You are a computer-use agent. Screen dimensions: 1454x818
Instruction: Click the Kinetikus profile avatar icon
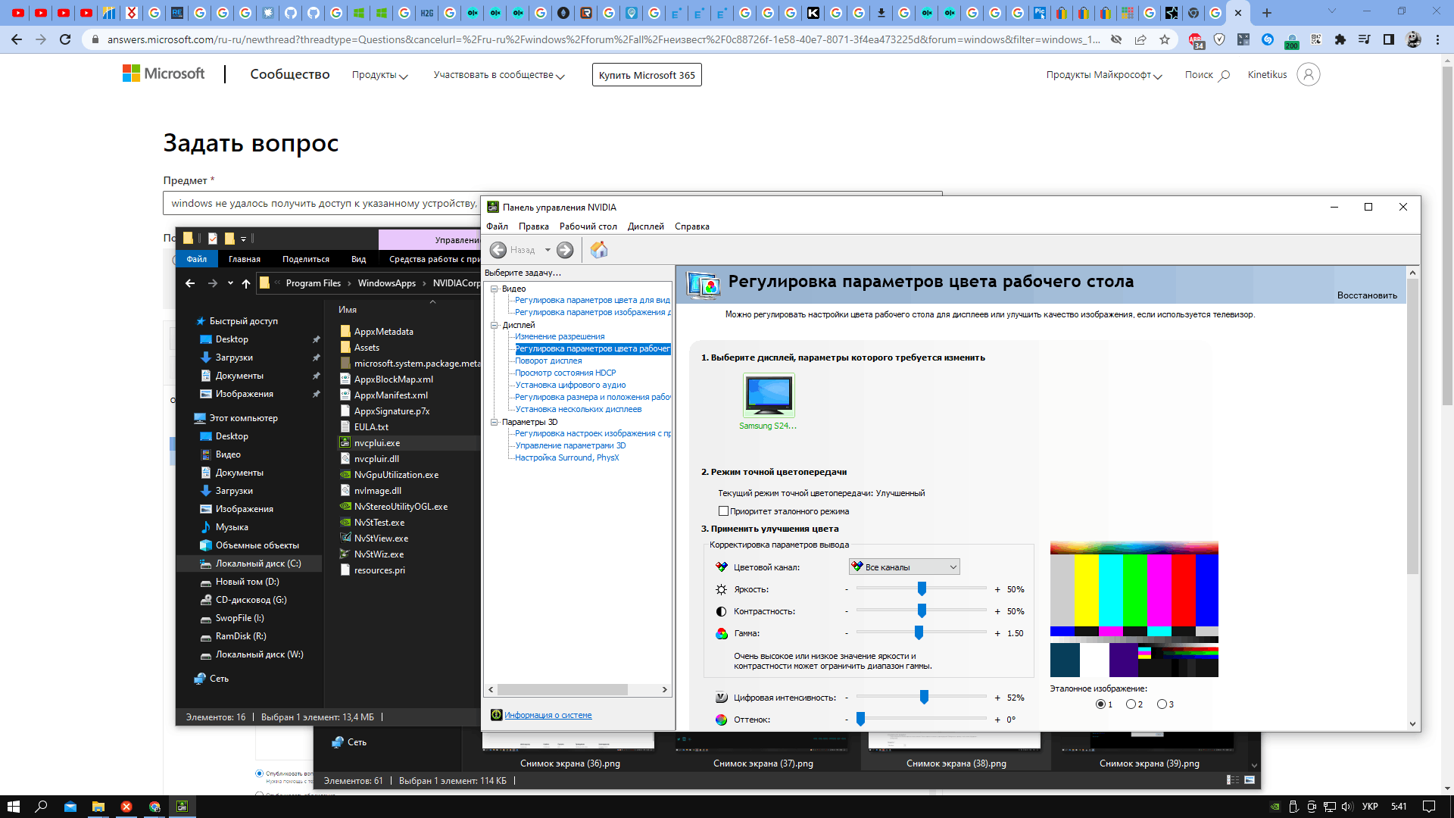[x=1308, y=74]
